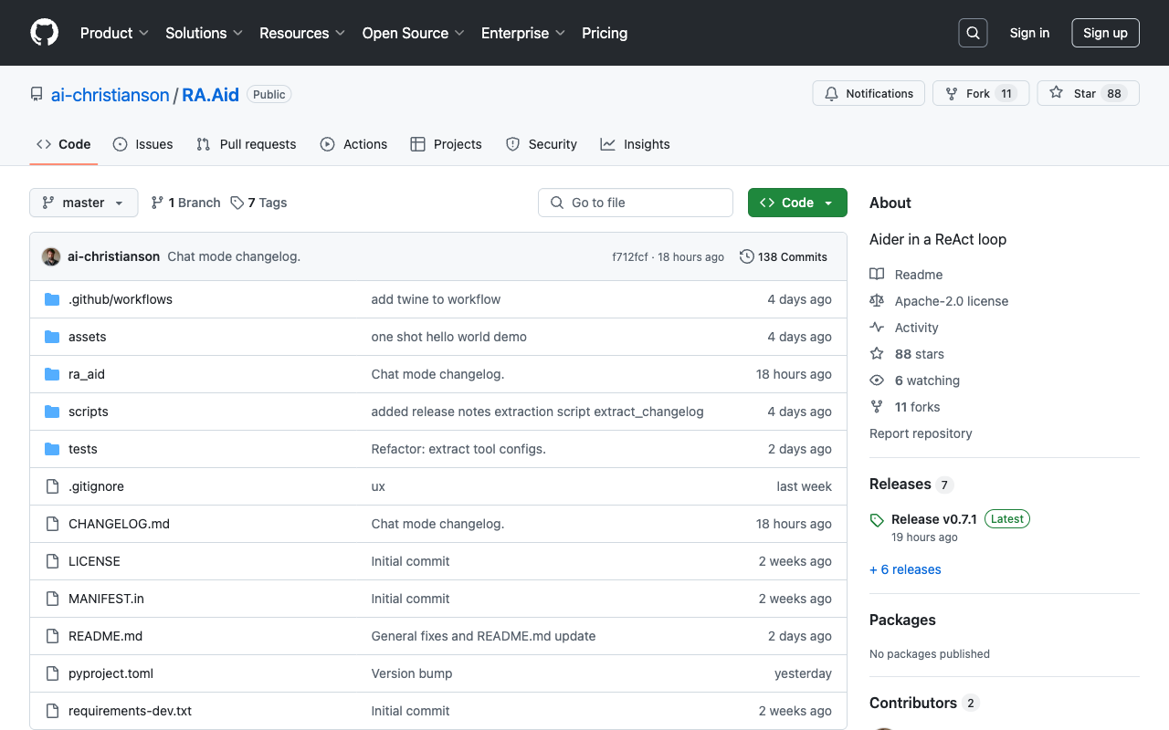The height and width of the screenshot is (730, 1169).
Task: Click the pyproject.toml file icon
Action: pos(52,673)
